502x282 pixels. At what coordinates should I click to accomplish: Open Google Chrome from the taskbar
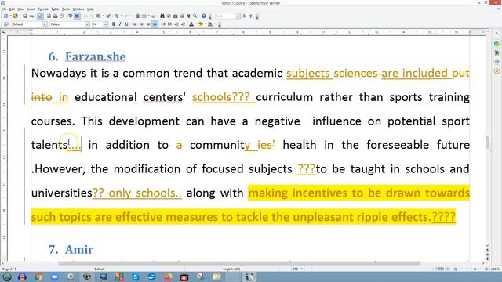(x=38, y=277)
